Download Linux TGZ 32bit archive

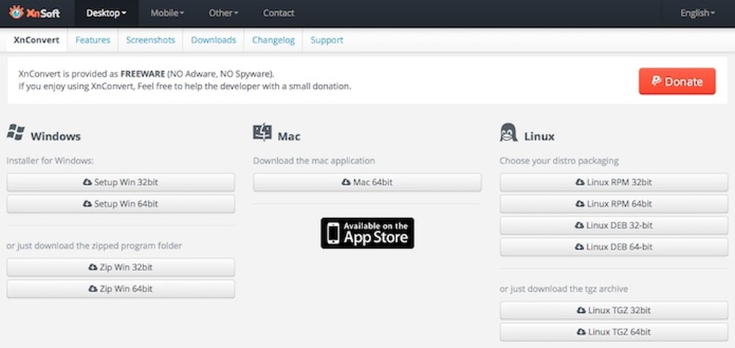[x=613, y=311]
